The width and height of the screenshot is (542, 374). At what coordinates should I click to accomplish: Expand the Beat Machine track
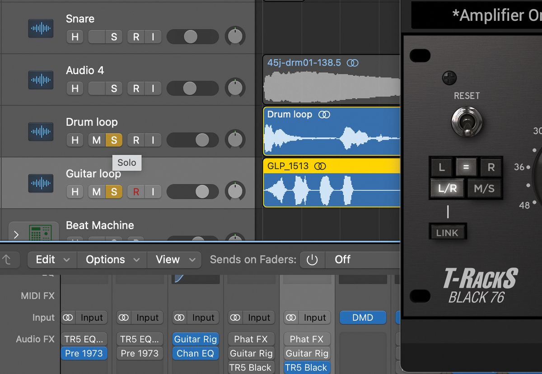[x=16, y=234]
